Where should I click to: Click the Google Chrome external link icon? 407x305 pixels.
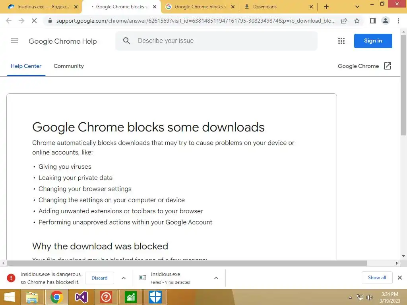click(387, 66)
